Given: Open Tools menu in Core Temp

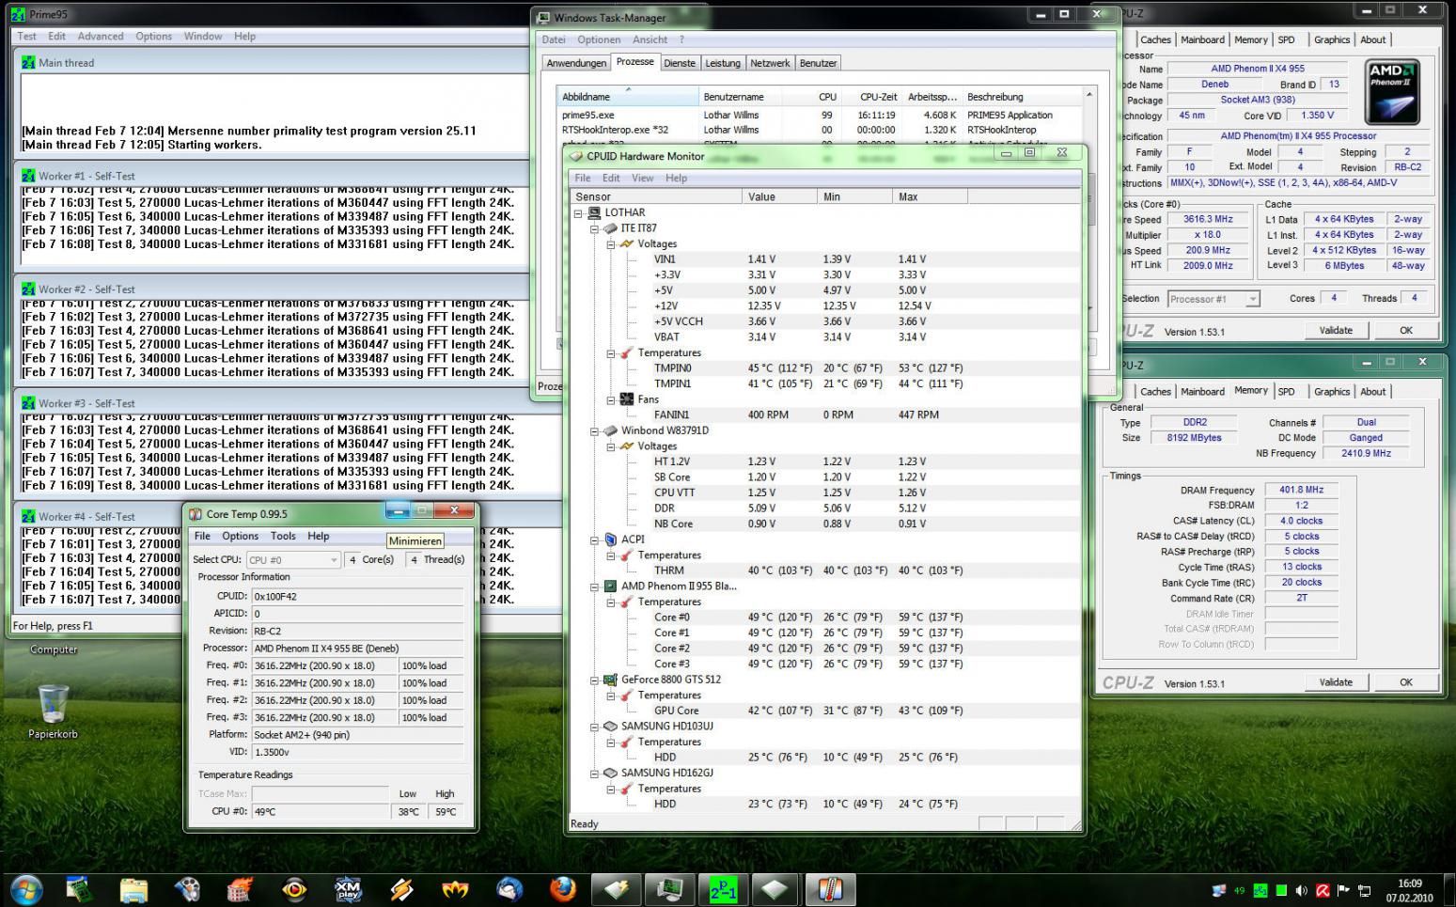Looking at the screenshot, I should tap(283, 536).
